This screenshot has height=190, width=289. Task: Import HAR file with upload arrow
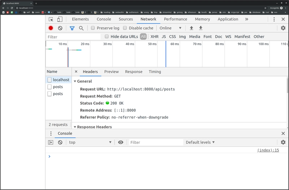click(191, 28)
